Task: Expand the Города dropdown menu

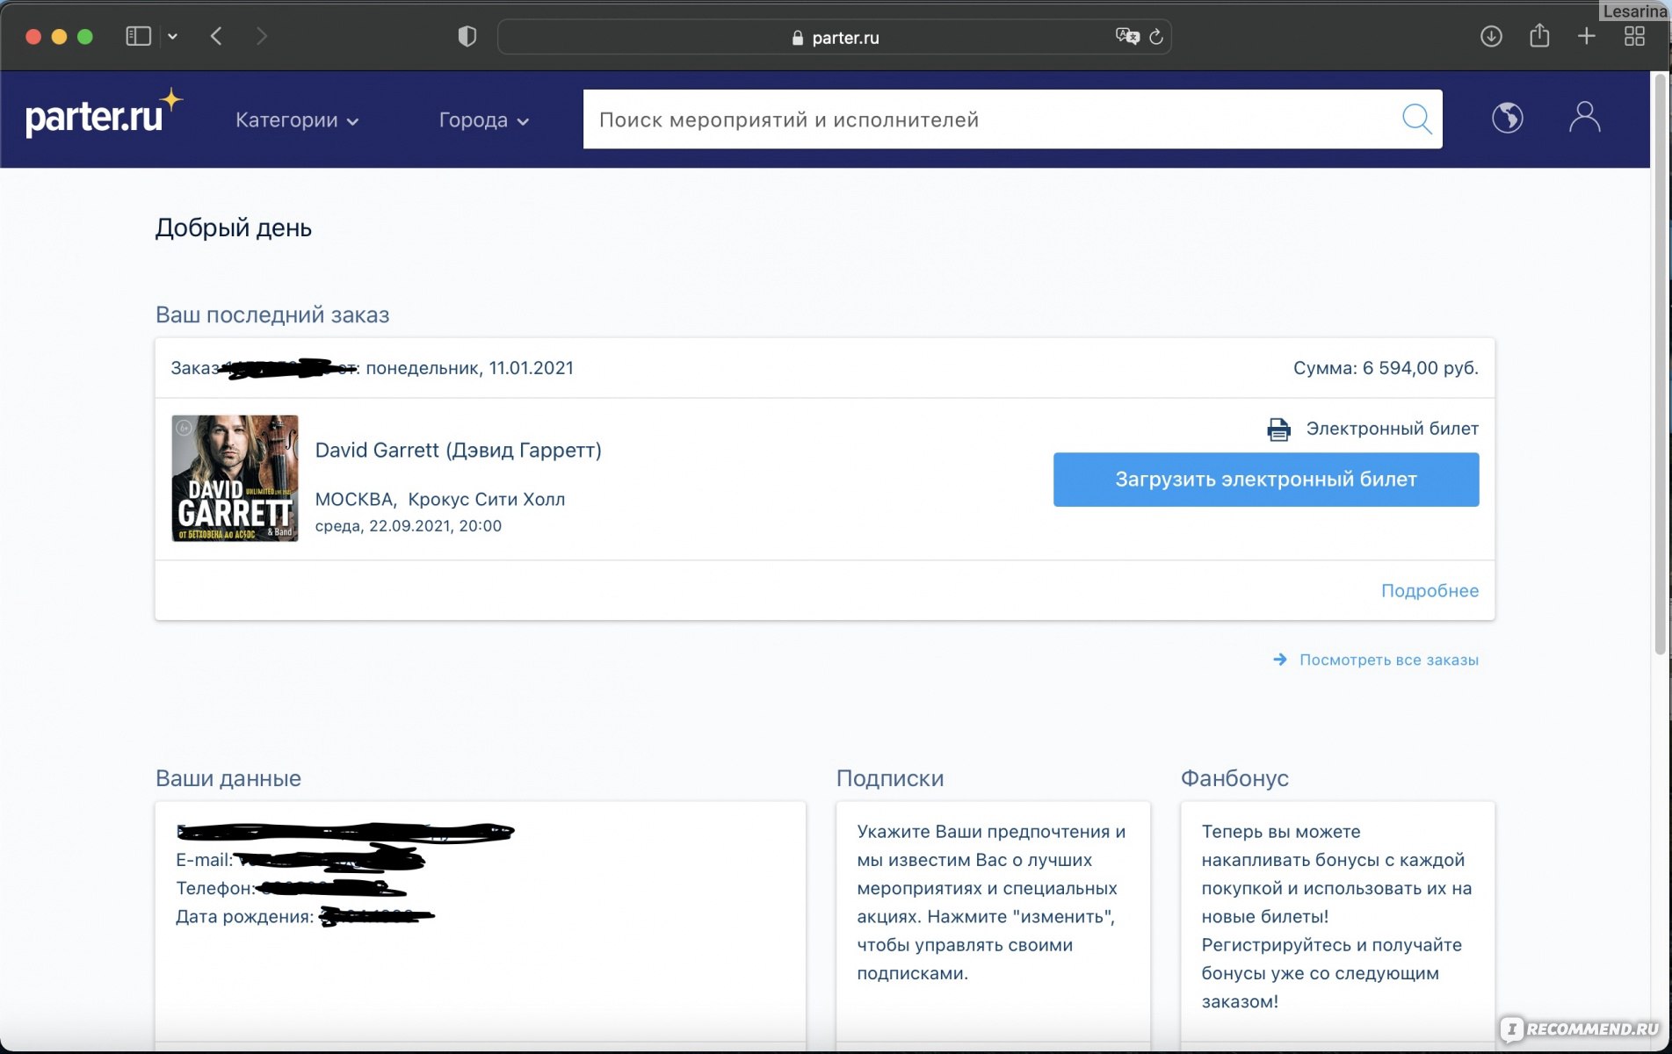Action: click(x=483, y=120)
